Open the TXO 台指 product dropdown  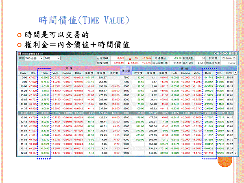pos(41,58)
